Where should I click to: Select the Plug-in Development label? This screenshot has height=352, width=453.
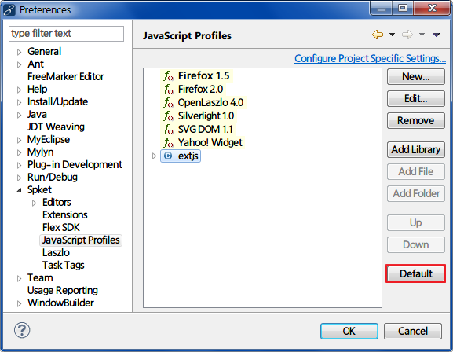click(x=75, y=164)
